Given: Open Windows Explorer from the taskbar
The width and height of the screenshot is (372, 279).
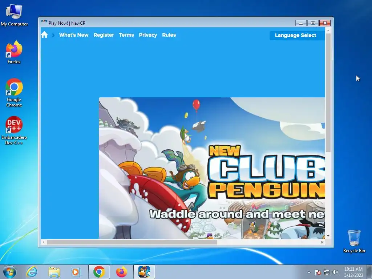Looking at the screenshot, I should 54,272.
